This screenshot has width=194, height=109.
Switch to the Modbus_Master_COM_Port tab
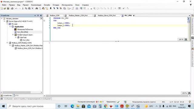pos(78,15)
